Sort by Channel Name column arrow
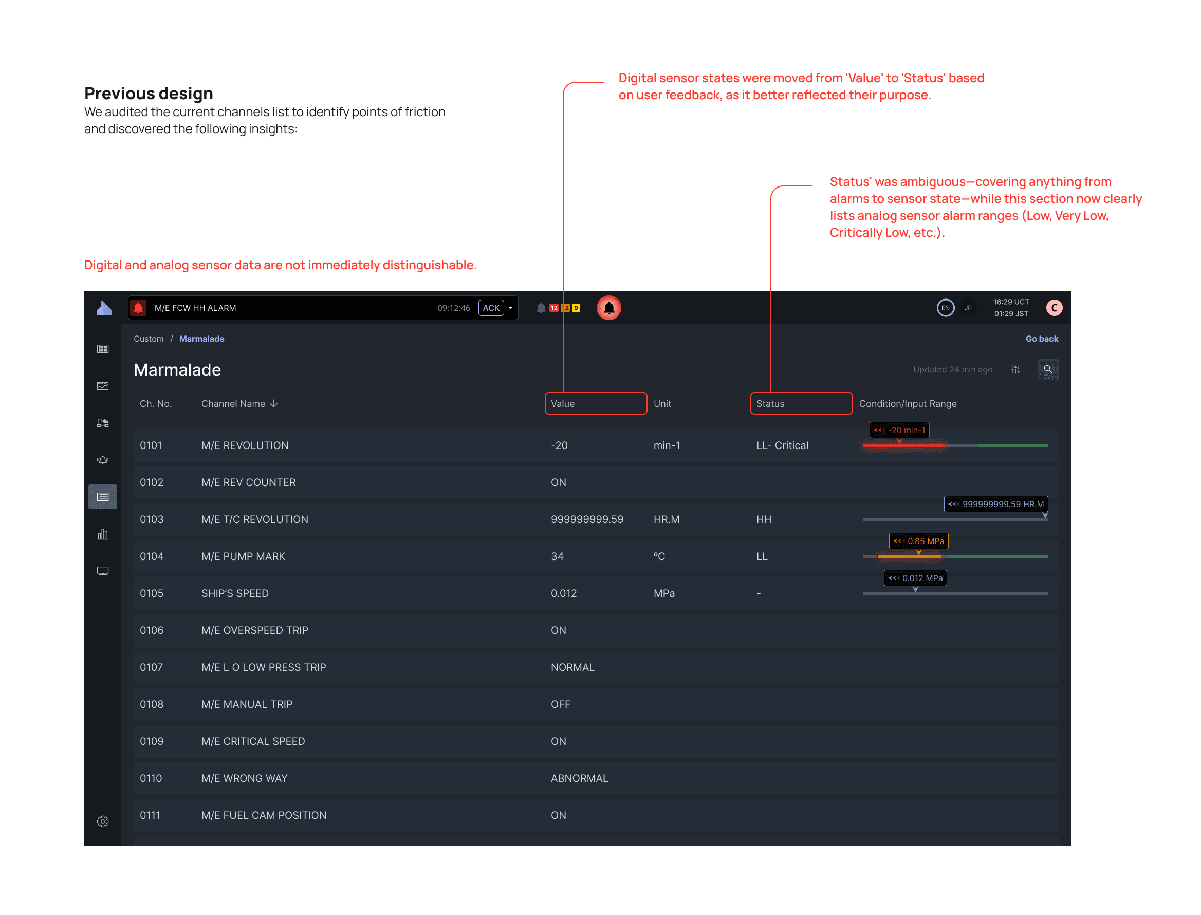This screenshot has width=1201, height=915. 273,404
